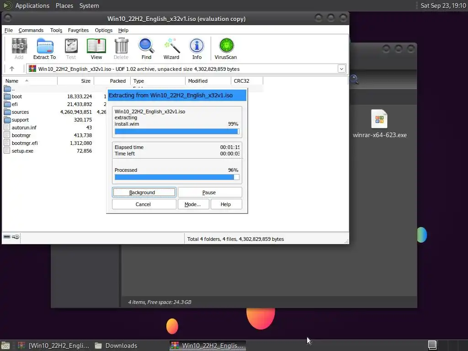Click active Win10_22H2_Englis... taskbar entry

point(208,346)
